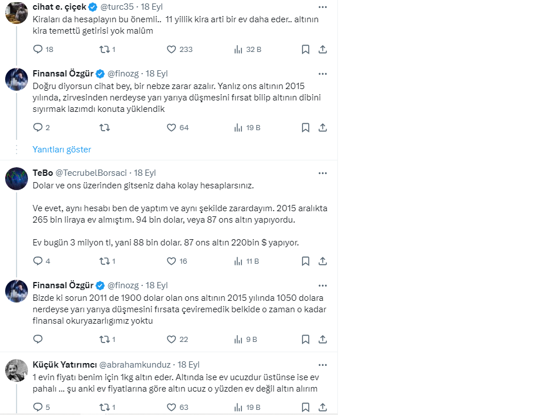Reply to Finansal Özgür's tweet with 9 B views

coord(38,340)
